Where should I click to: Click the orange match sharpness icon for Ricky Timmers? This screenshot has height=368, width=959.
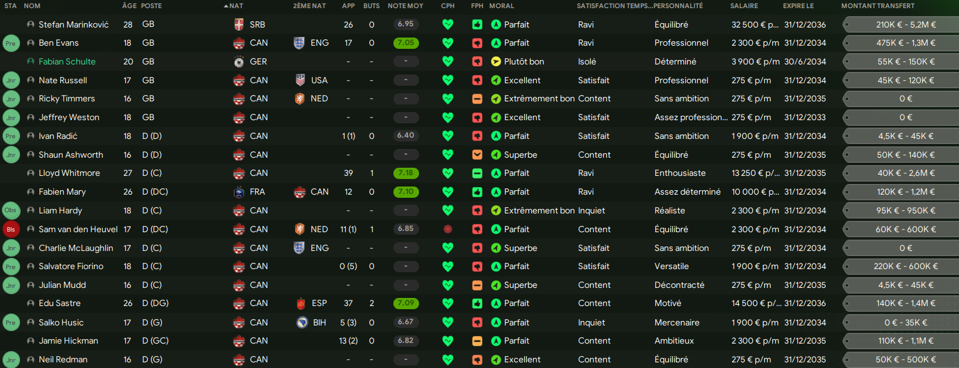(477, 99)
